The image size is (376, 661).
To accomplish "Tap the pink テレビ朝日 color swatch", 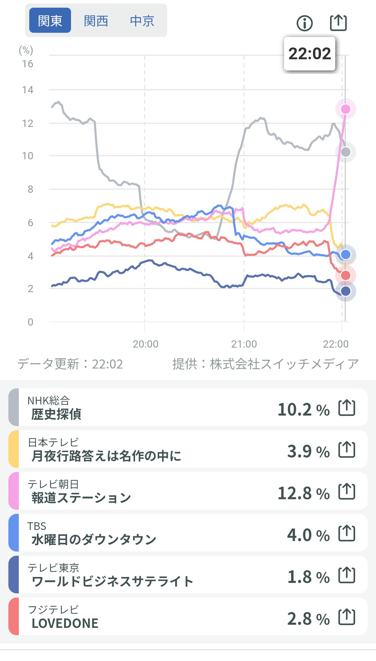I will (14, 491).
